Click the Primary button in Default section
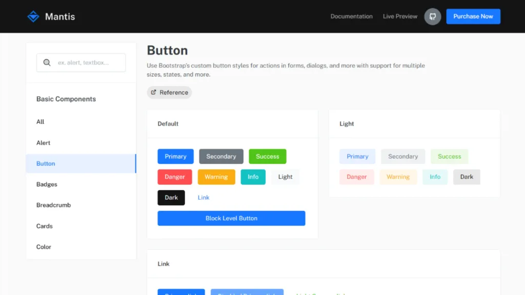 175,156
